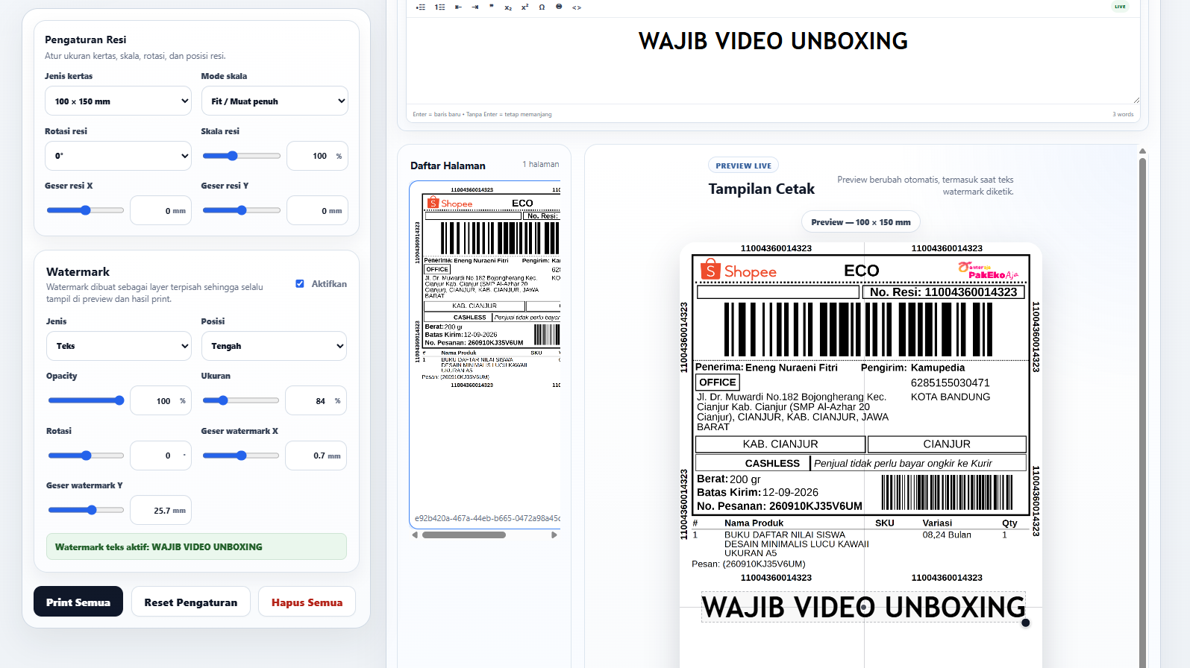Viewport: 1190px width, 668px height.
Task: Uncheck the Aktifkan watermark checkbox
Action: point(300,284)
